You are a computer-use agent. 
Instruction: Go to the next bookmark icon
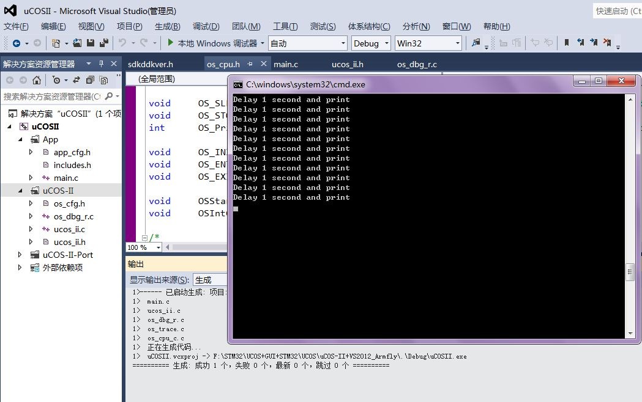[594, 43]
